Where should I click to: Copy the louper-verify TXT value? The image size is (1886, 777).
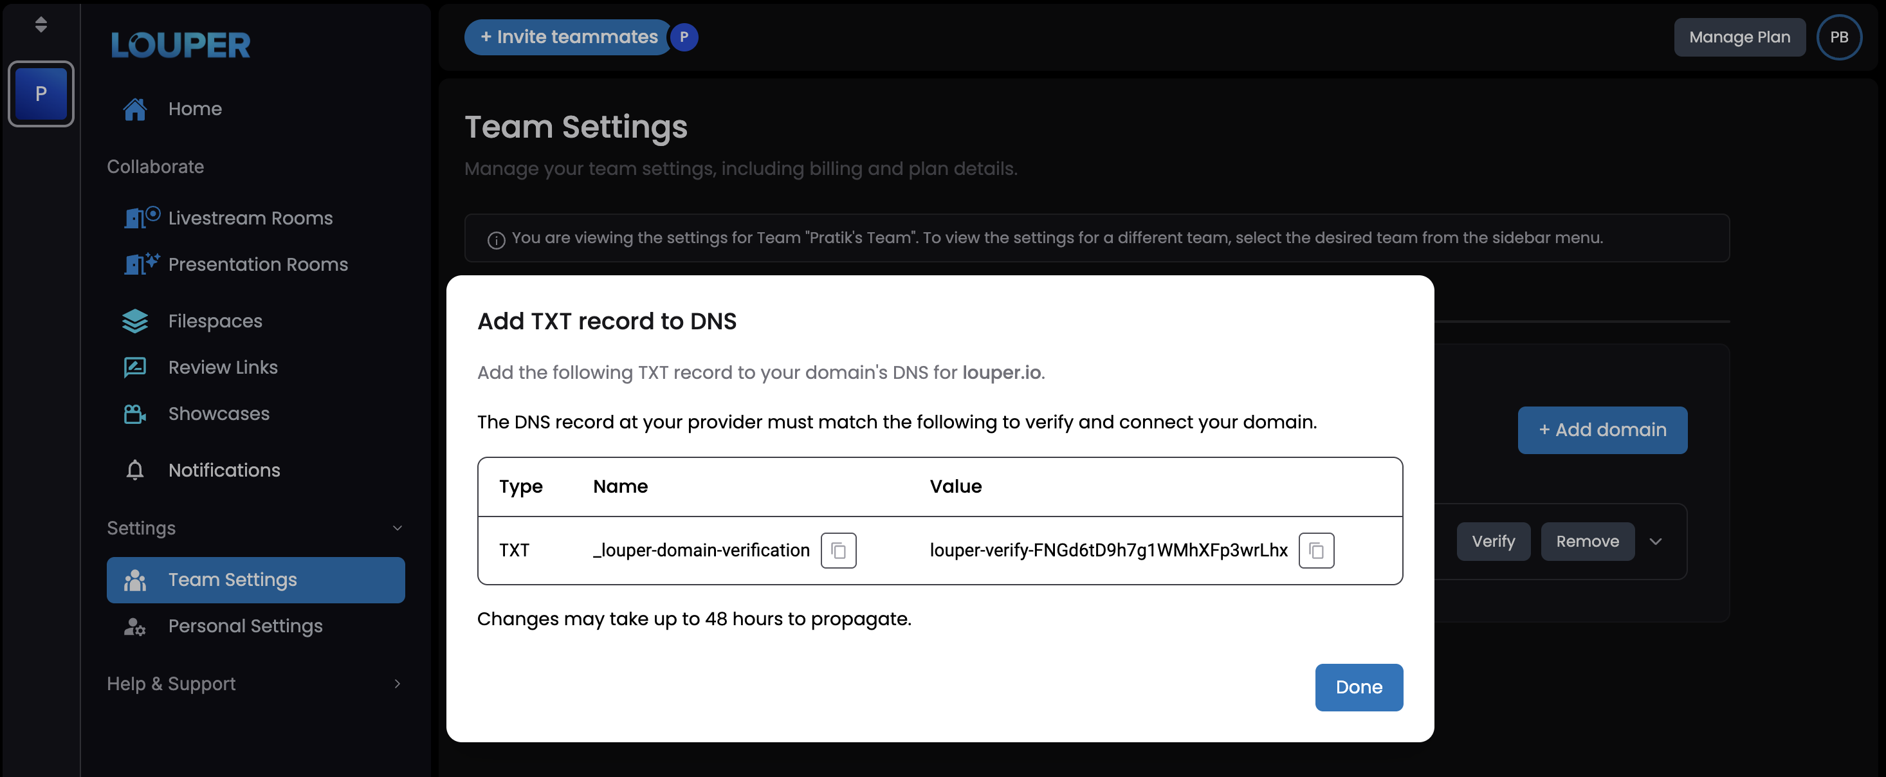click(x=1315, y=550)
